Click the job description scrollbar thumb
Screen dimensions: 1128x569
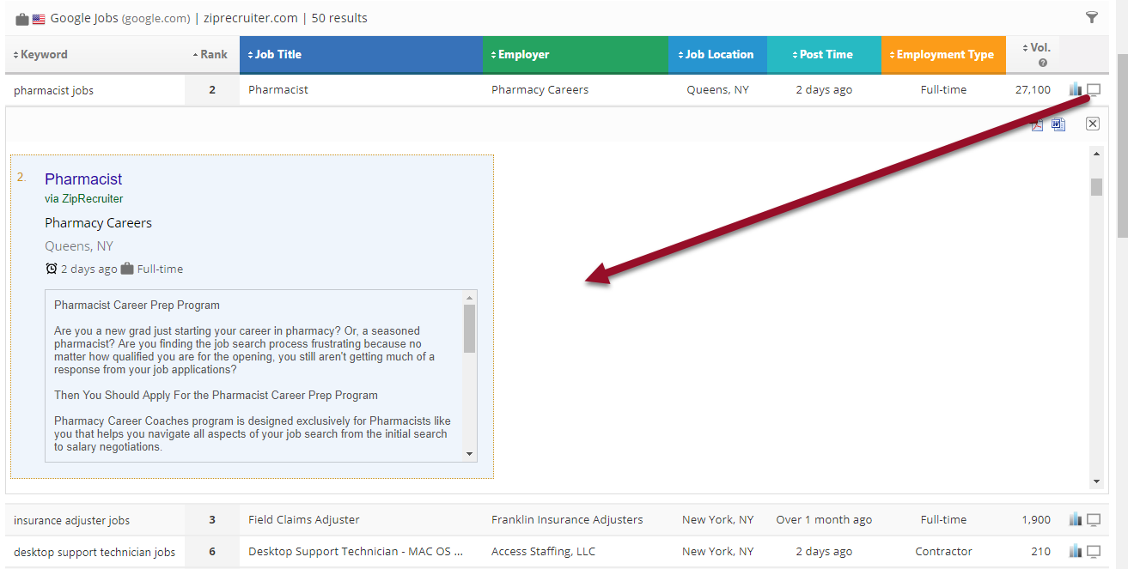point(469,329)
